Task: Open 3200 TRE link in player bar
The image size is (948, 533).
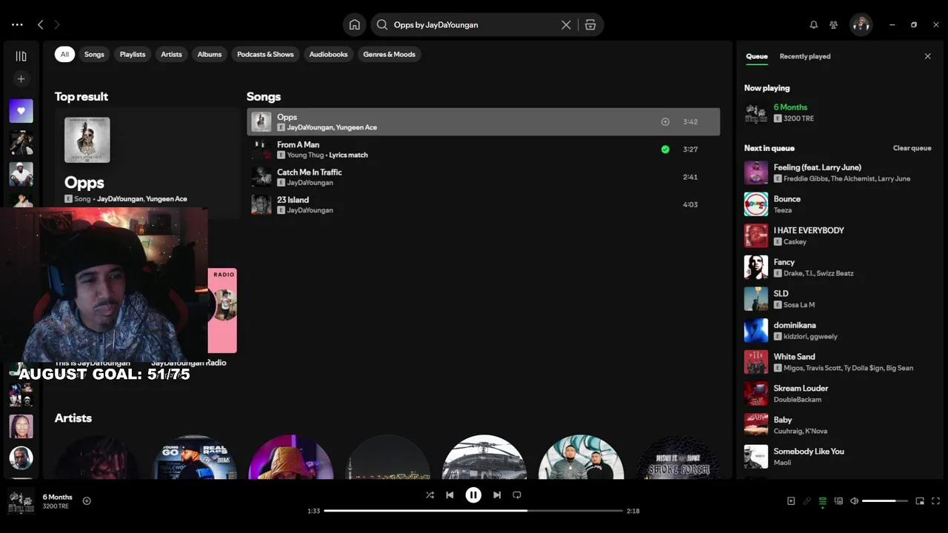Action: pos(56,506)
